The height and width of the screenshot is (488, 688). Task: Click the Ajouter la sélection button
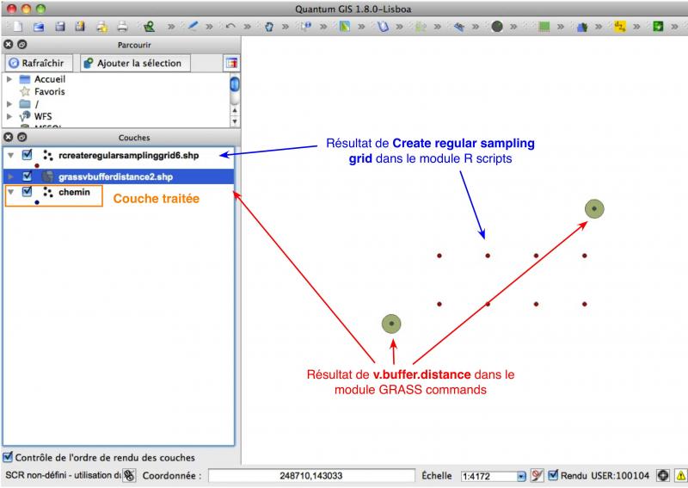click(x=133, y=63)
